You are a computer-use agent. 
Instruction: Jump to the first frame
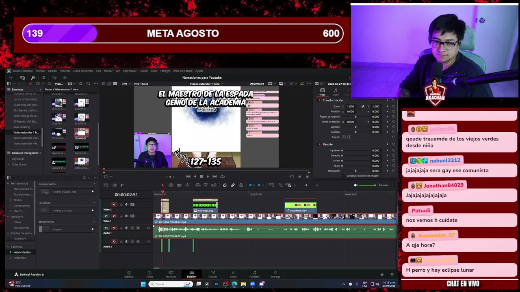(188, 176)
